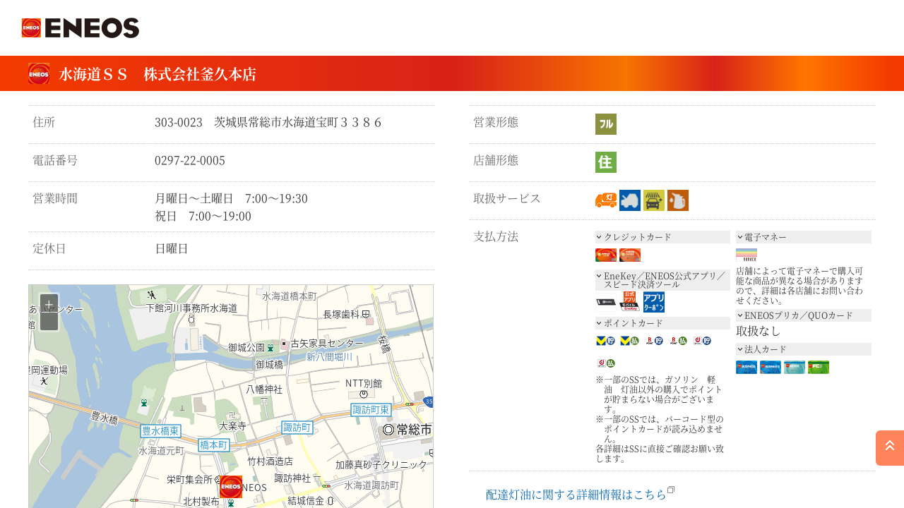Click the teal ASSOC corporate card icon
This screenshot has height=508, width=904.
(x=795, y=368)
